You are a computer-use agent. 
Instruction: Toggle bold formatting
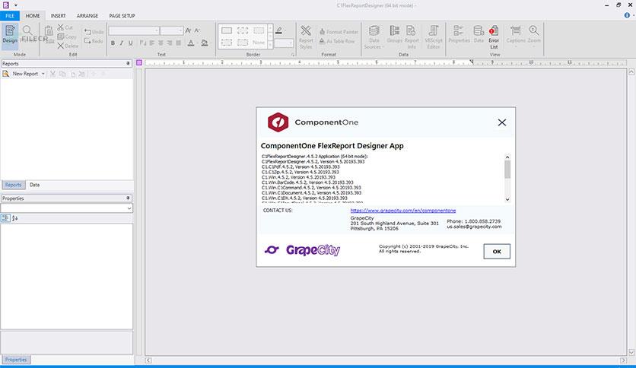(x=113, y=43)
